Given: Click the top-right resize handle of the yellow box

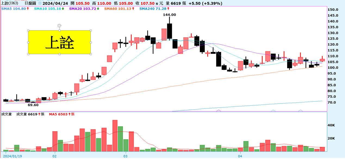Looking at the screenshot, I should point(91,30).
